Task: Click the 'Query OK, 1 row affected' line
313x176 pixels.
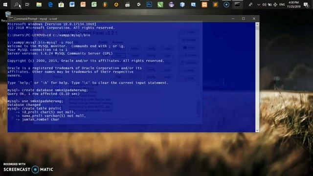Action: [44, 94]
